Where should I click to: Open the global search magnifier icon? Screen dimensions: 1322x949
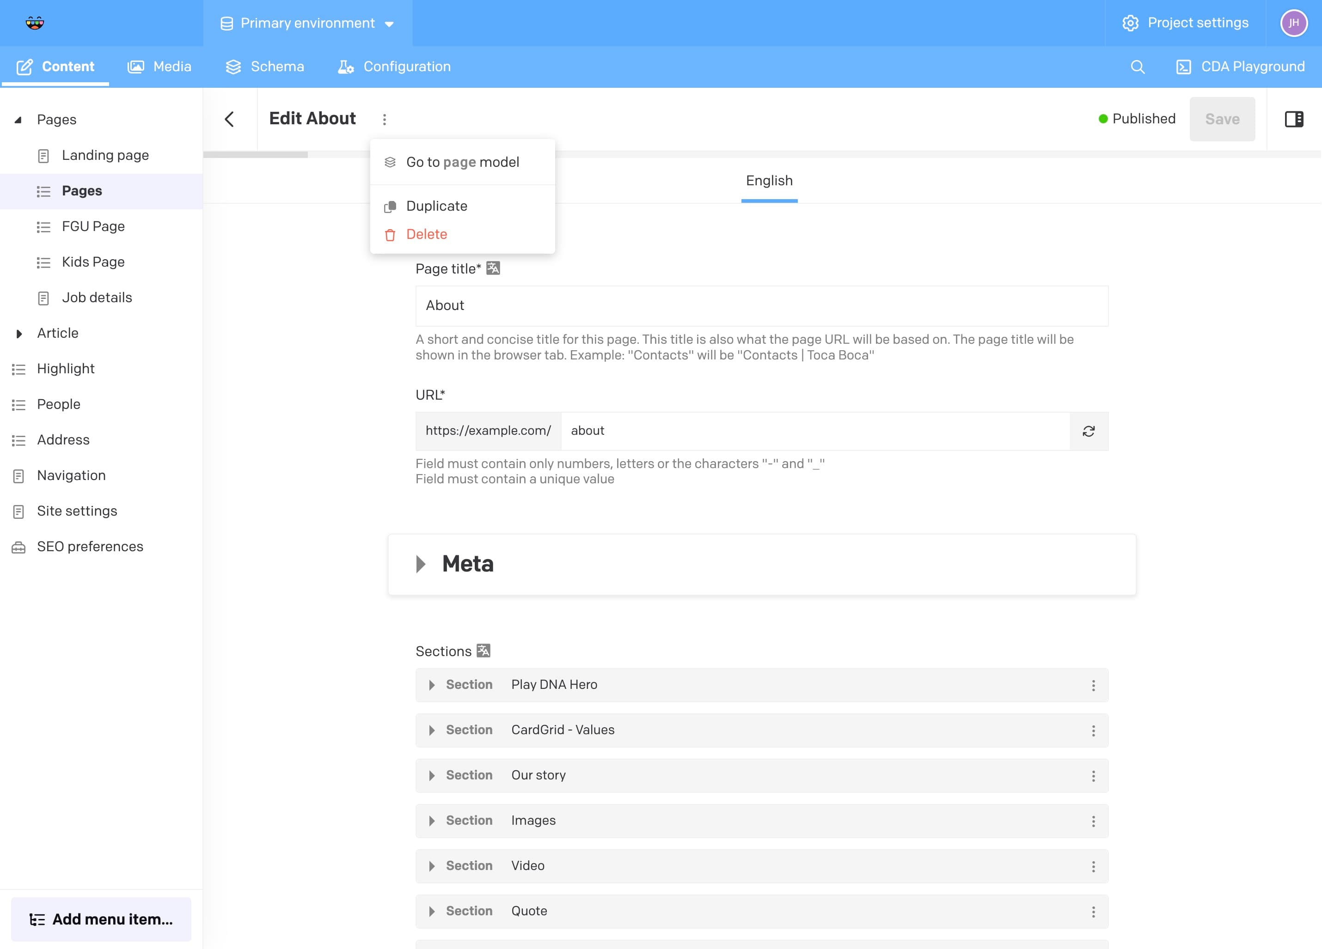pyautogui.click(x=1137, y=67)
